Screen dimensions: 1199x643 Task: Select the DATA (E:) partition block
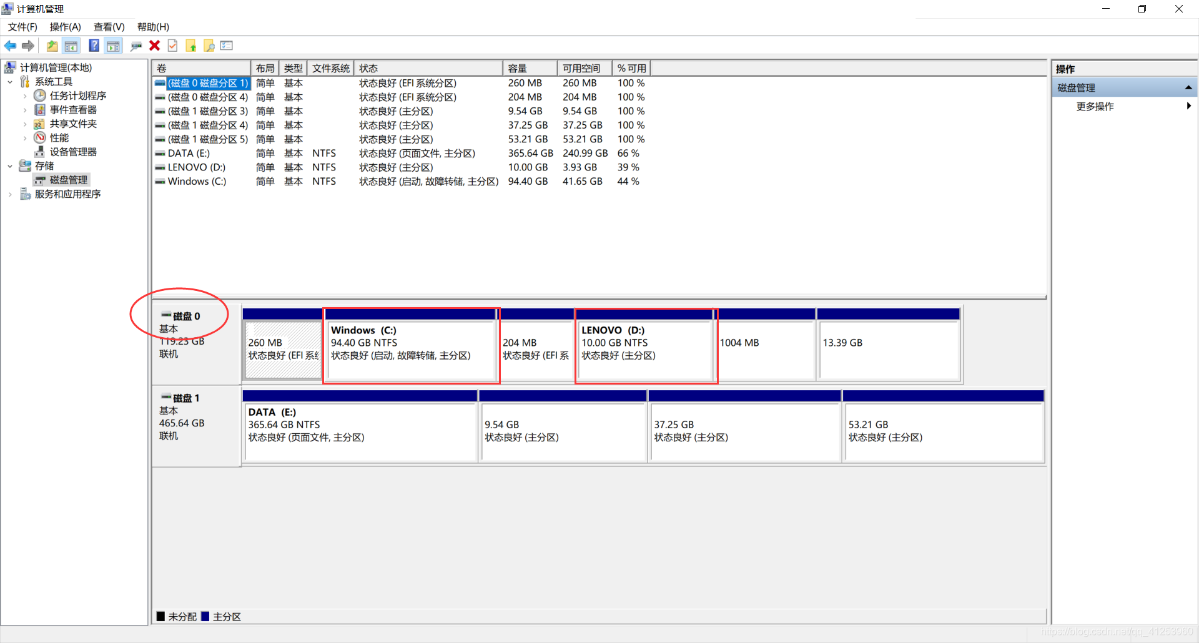pyautogui.click(x=360, y=426)
